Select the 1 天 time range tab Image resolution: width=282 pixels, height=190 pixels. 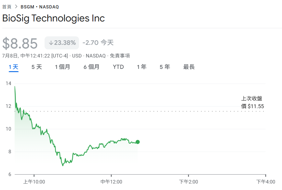point(14,67)
